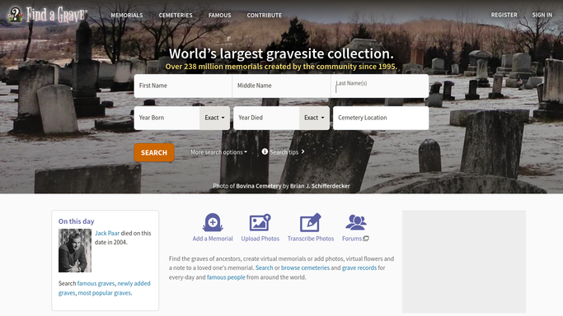Screen dimensions: 563x316
Task: Focus the Cemetery Location field
Action: pyautogui.click(x=381, y=118)
